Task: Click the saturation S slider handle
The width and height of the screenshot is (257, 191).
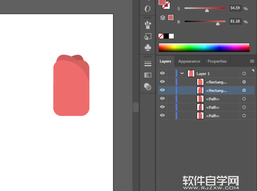Action: point(207,11)
